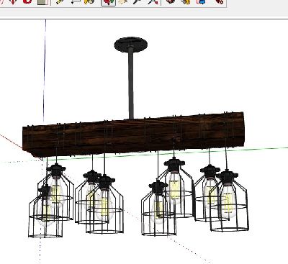The height and width of the screenshot is (264, 288).
Task: Open the 3D Warehouse icon
Action: (171, 2)
